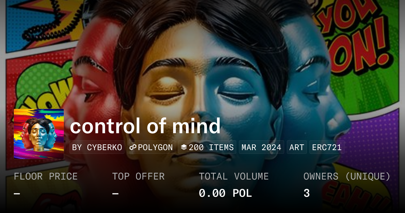Viewport: 405px width, 213px height.
Task: Open the control of mind collection thumbnail
Action: tap(39, 134)
